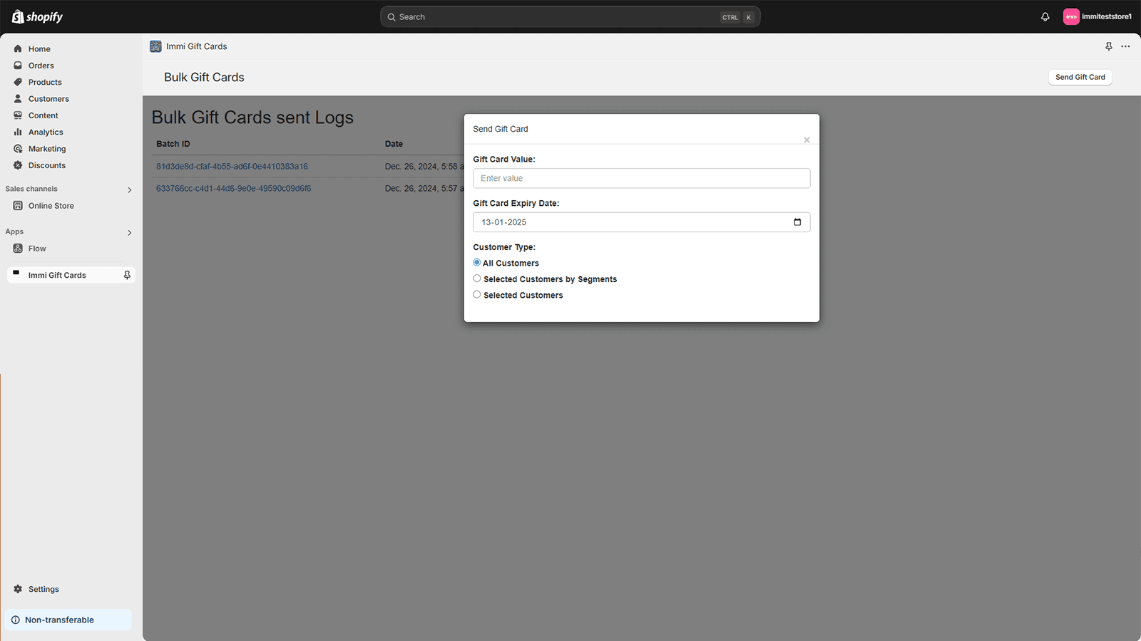
Task: Click the Analytics bar chart icon
Action: coord(19,132)
